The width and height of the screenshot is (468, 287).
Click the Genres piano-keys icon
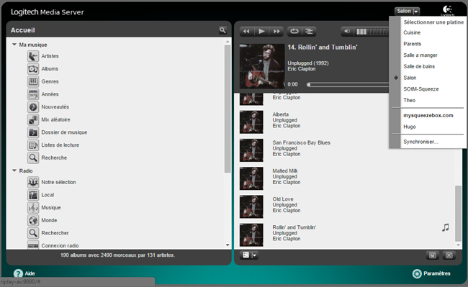click(x=33, y=81)
